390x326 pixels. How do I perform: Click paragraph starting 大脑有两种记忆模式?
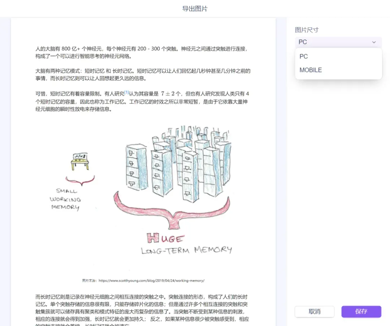[143, 75]
